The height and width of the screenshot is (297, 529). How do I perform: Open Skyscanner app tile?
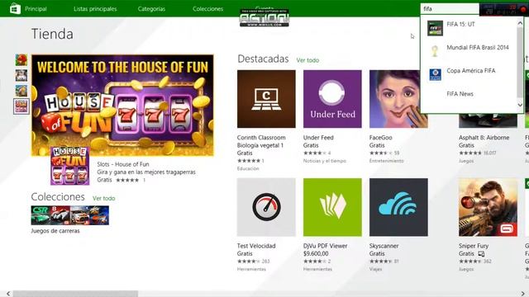(x=398, y=207)
